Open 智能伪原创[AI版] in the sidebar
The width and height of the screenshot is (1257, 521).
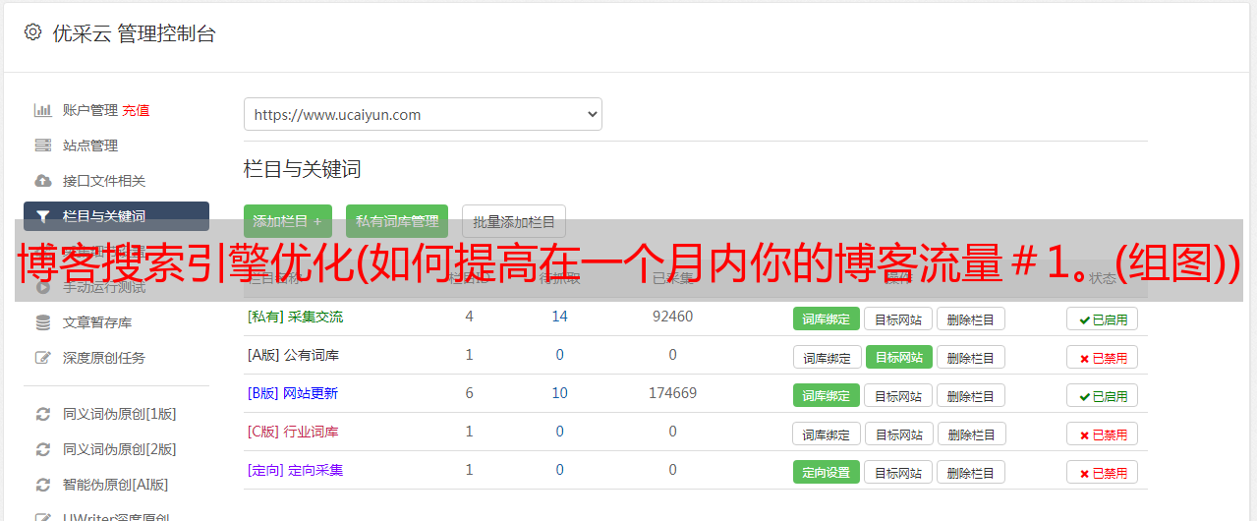point(116,485)
